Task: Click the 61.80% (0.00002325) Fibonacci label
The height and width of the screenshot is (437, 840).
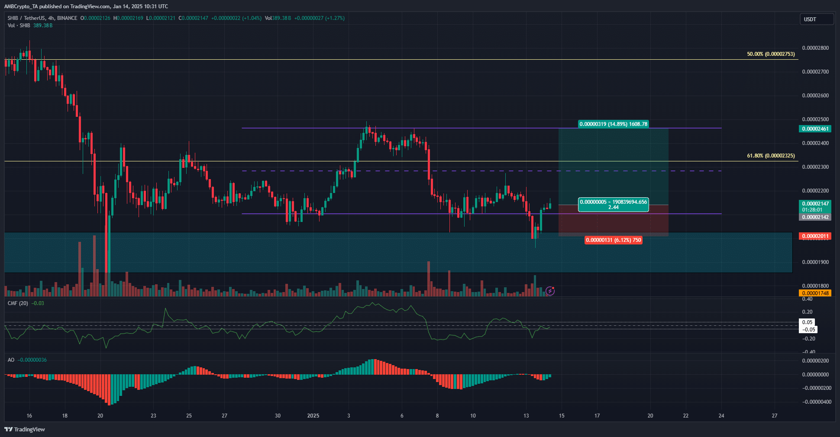Action: coord(771,156)
